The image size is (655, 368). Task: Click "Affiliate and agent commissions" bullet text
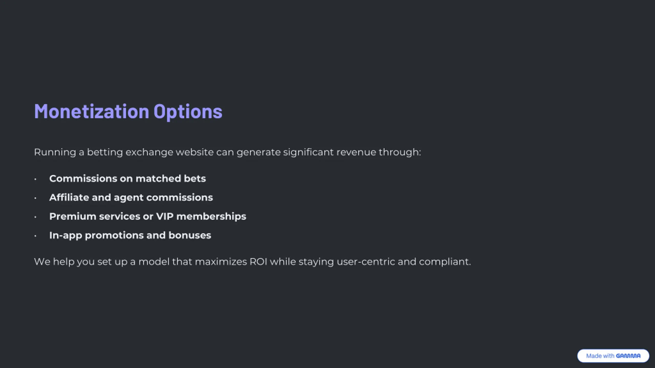coord(131,198)
